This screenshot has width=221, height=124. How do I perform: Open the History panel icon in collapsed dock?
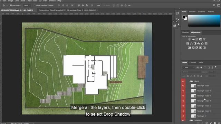click(177, 13)
